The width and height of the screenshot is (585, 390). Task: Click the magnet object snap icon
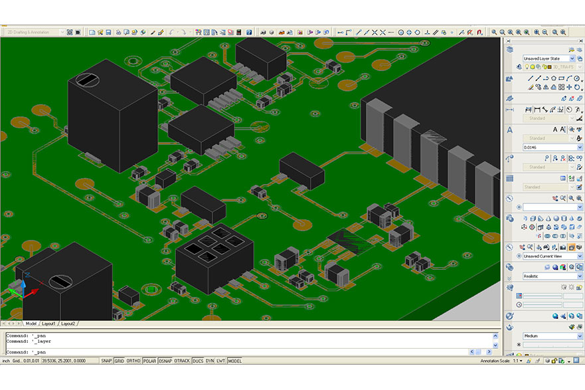pyautogui.click(x=479, y=32)
